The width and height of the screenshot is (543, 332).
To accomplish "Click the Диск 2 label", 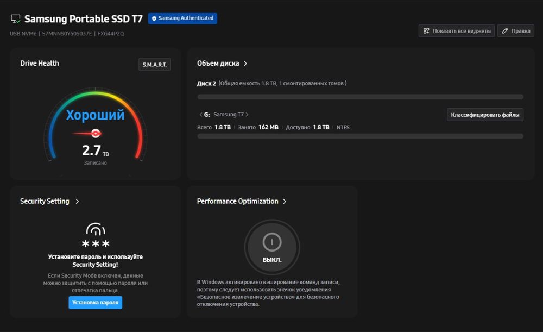I will [206, 83].
